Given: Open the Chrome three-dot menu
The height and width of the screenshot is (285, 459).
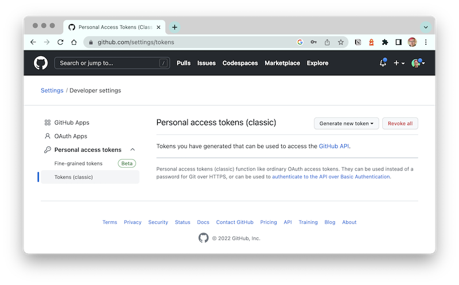Looking at the screenshot, I should pyautogui.click(x=426, y=42).
